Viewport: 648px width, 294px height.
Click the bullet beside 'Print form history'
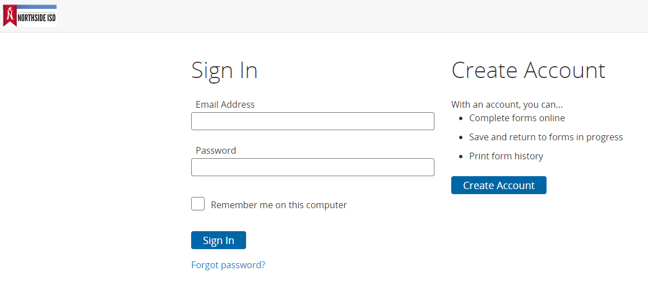coord(461,157)
